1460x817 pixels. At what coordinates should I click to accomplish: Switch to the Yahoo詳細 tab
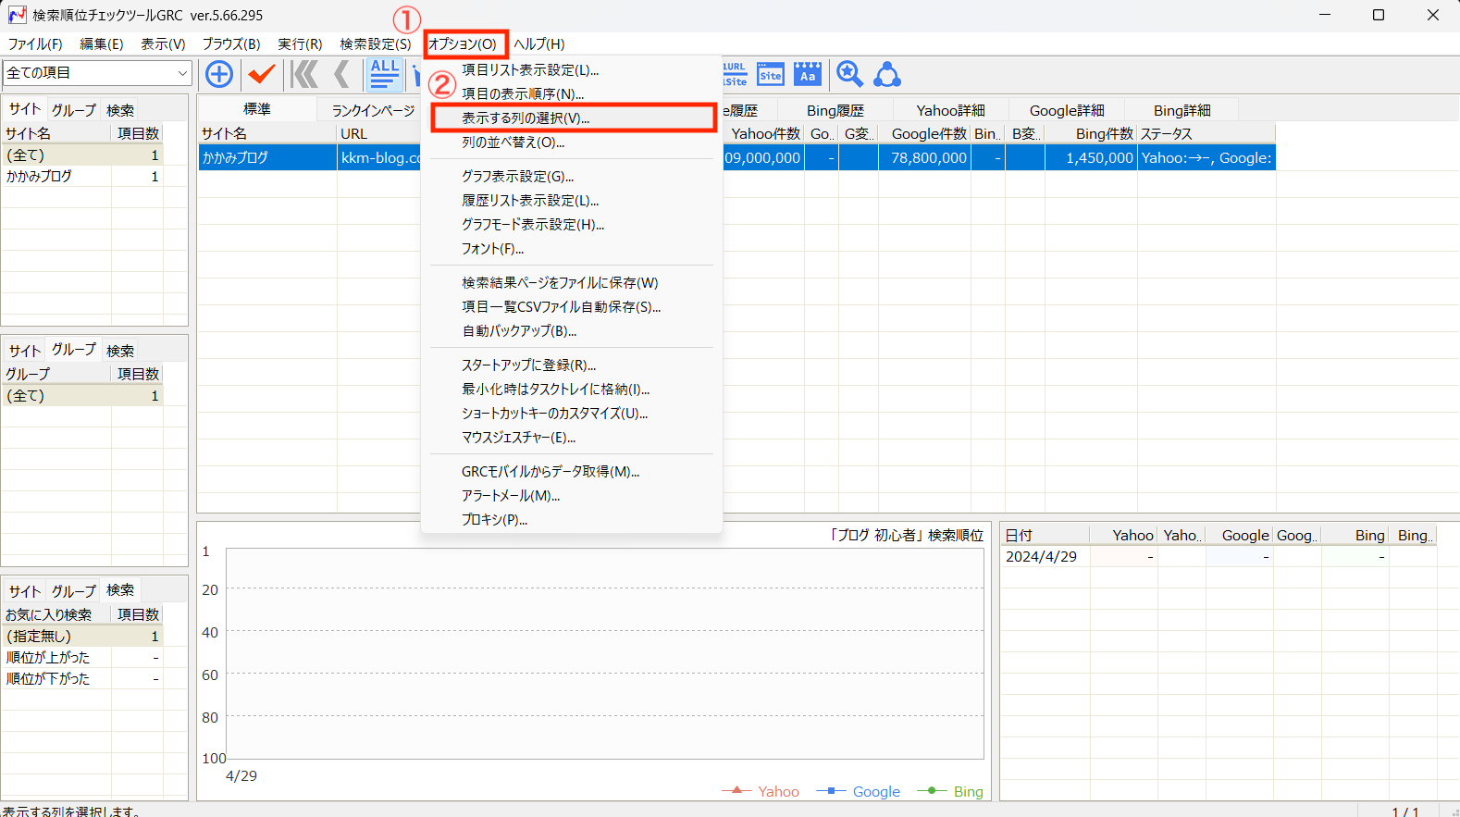950,110
